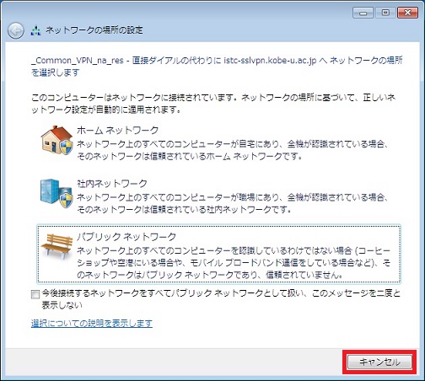Select ホーム ネットワーク option title
Screen dimensions: 425x381
coord(118,130)
